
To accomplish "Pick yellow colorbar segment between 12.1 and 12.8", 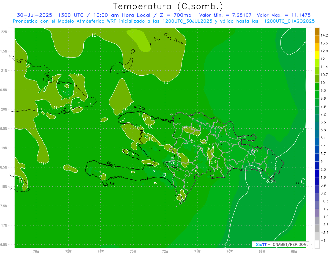I will click(x=317, y=55).
